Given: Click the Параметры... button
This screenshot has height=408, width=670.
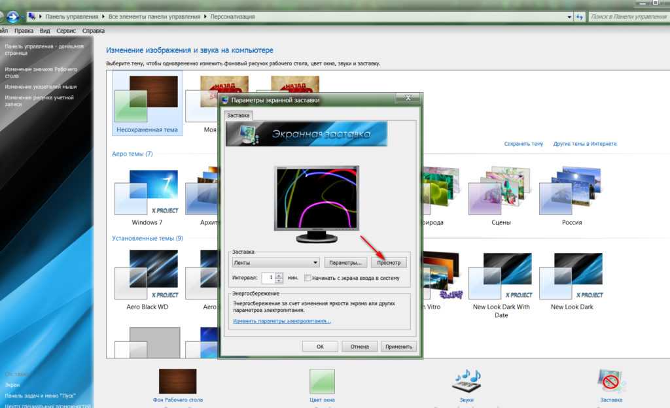Looking at the screenshot, I should click(x=345, y=263).
